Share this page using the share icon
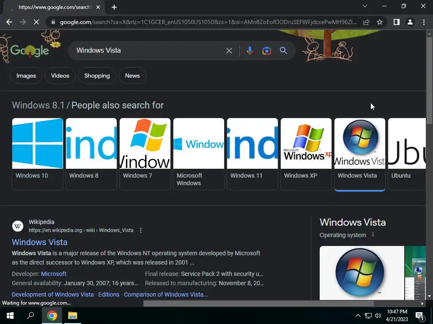This screenshot has height=324, width=433. 366,22
